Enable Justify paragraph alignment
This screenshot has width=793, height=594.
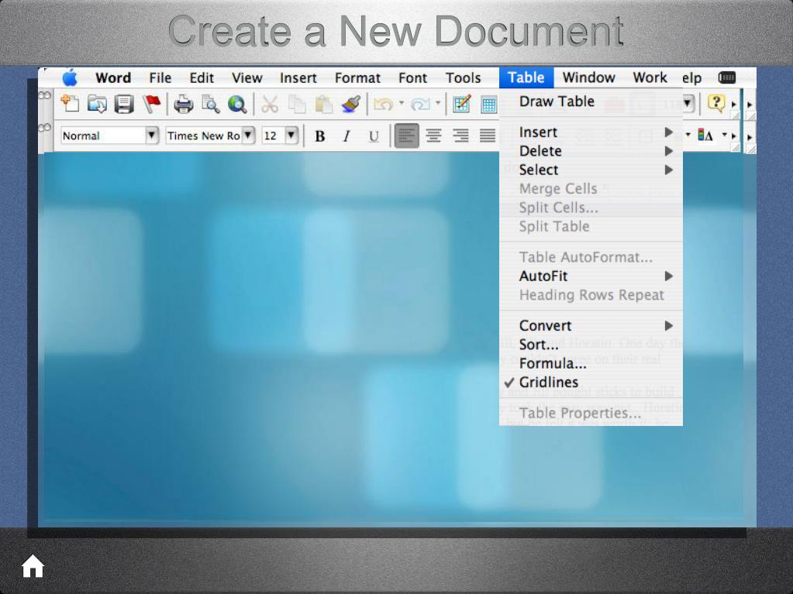(488, 136)
